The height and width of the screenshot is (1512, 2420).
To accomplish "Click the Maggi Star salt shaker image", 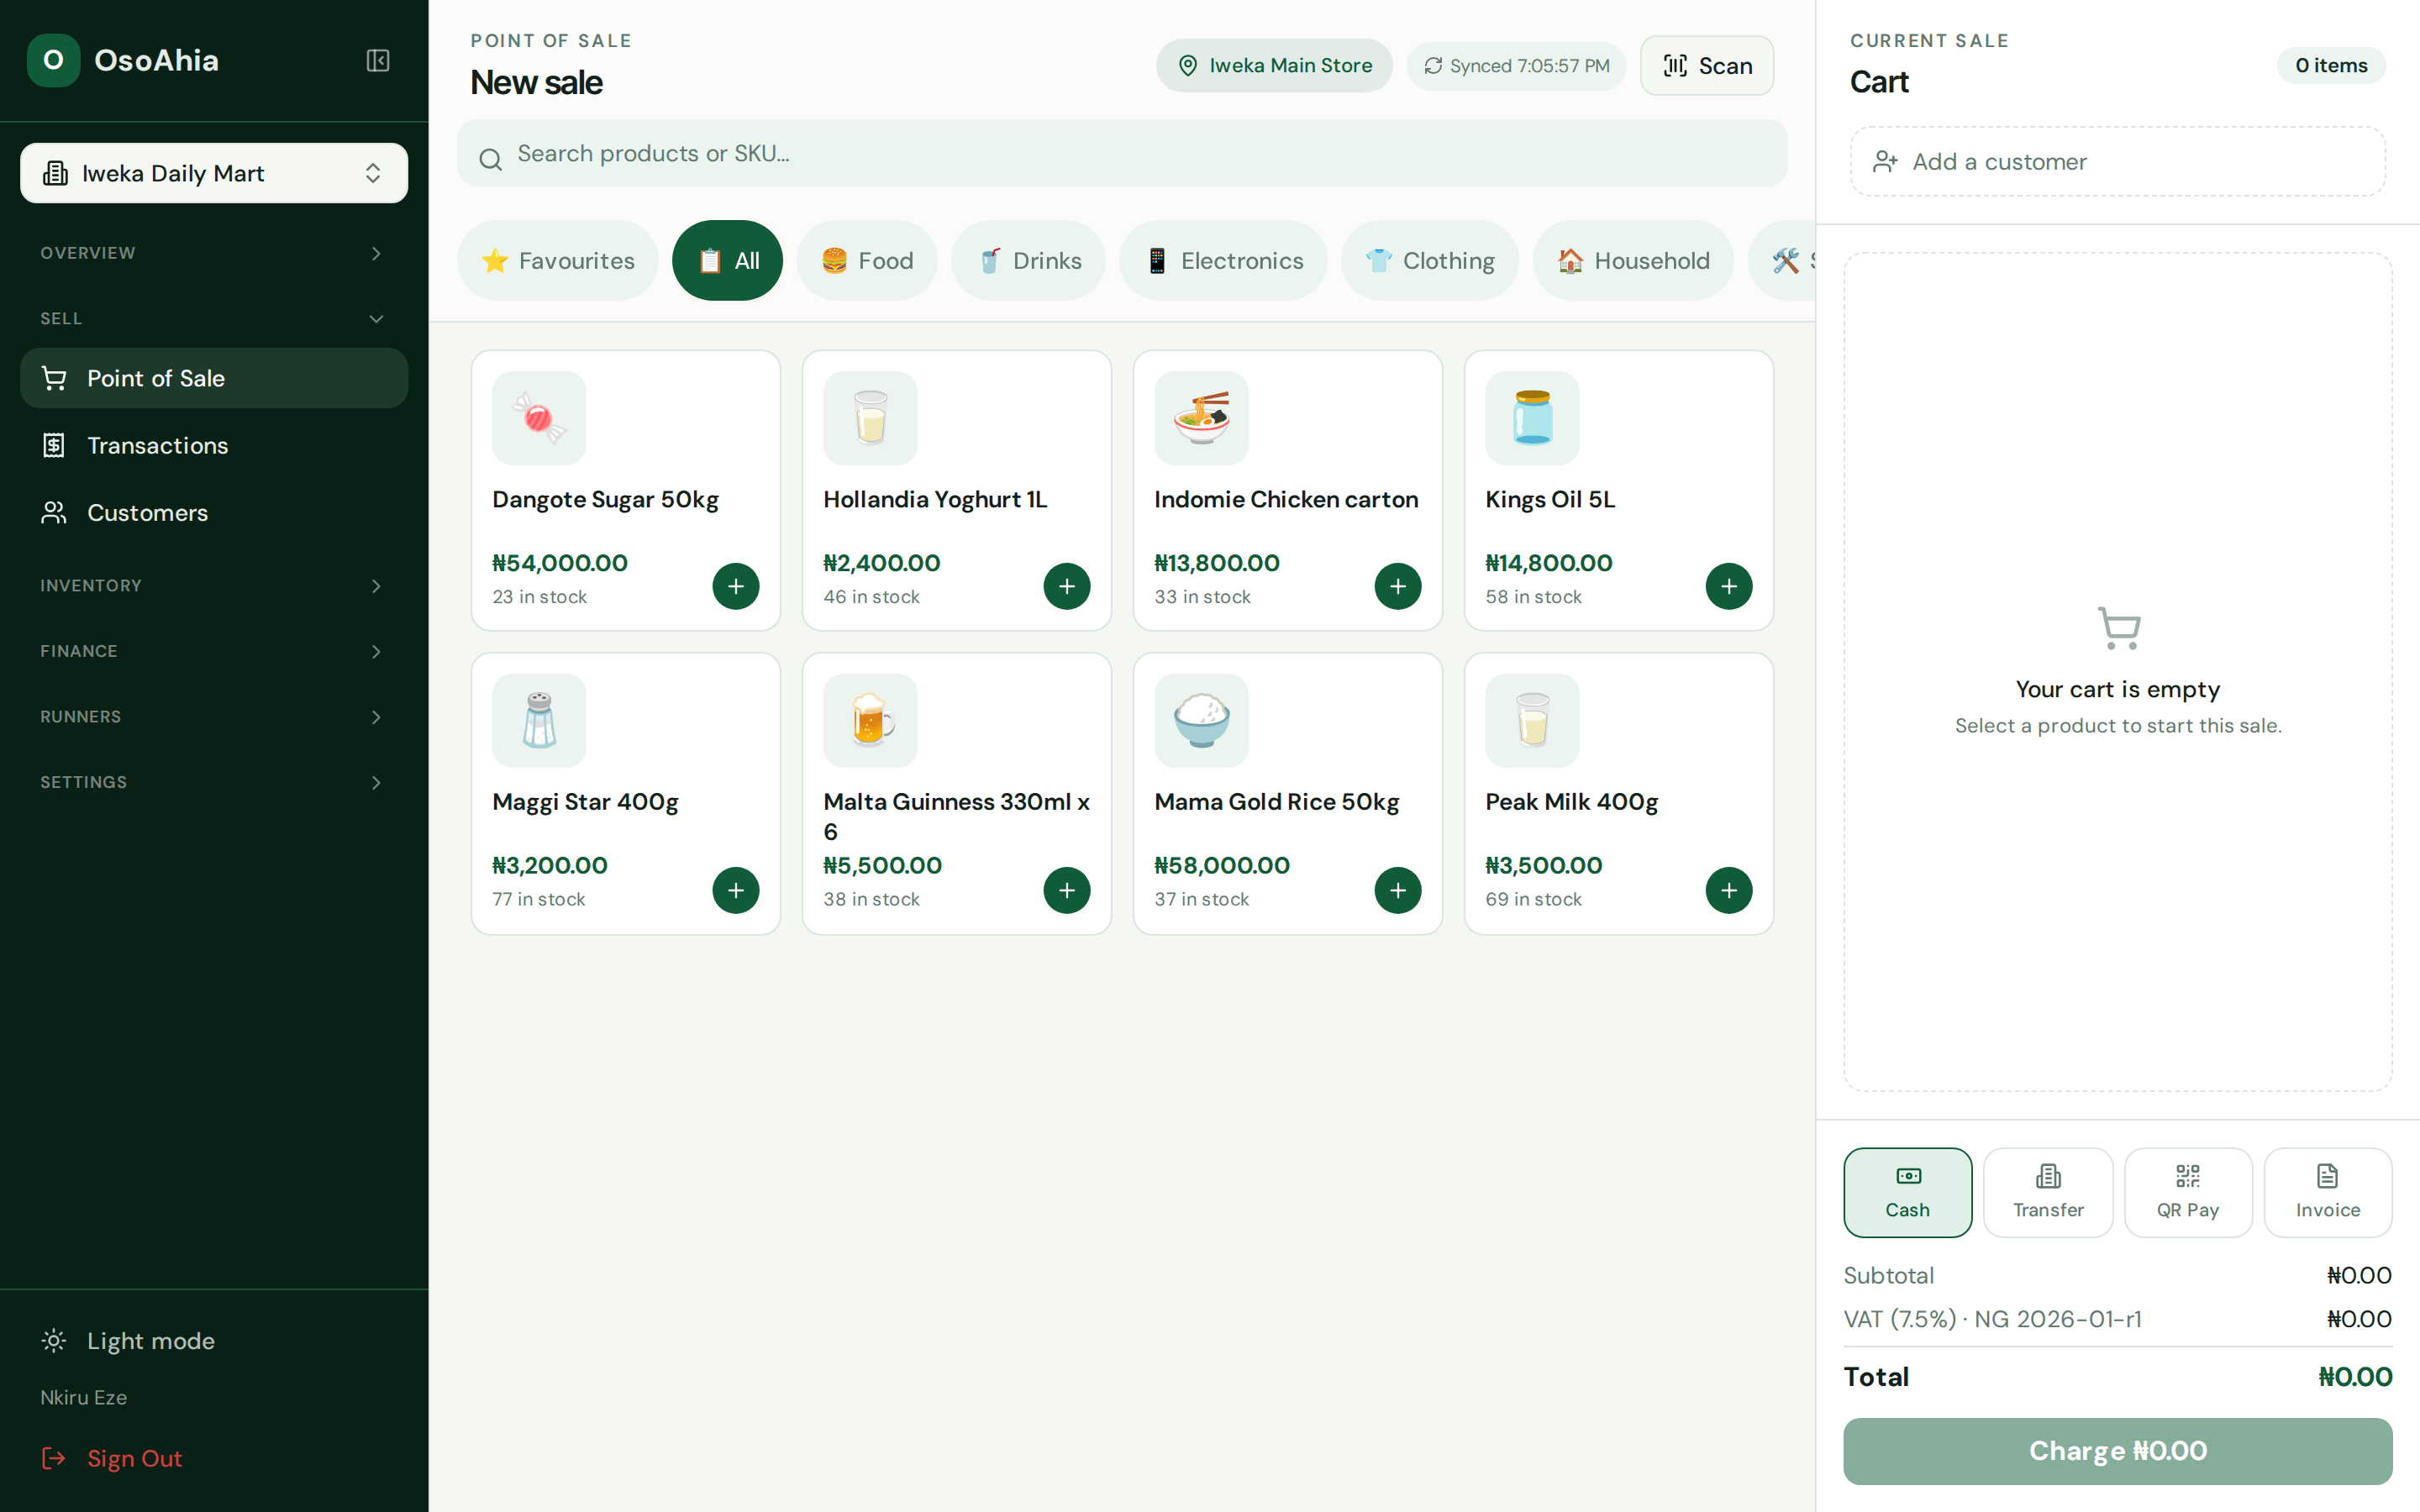I will [539, 720].
